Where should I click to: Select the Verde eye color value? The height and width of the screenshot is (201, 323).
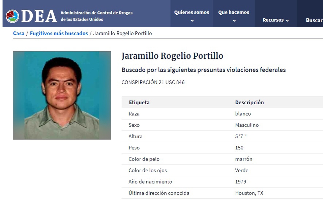coord(241,170)
